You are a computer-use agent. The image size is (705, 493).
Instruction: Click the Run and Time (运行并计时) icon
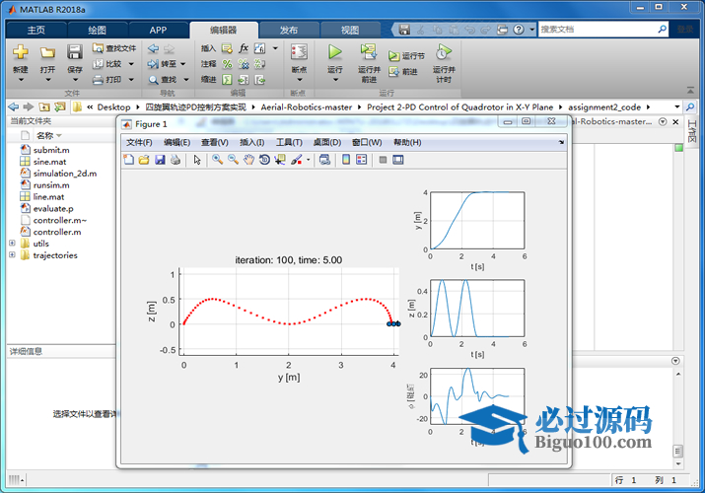pyautogui.click(x=444, y=54)
